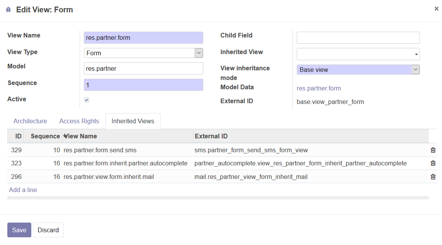Open the res.partner.view.form.inherit.mail view name
Viewport: 442px width, 245px height.
pyautogui.click(x=109, y=177)
